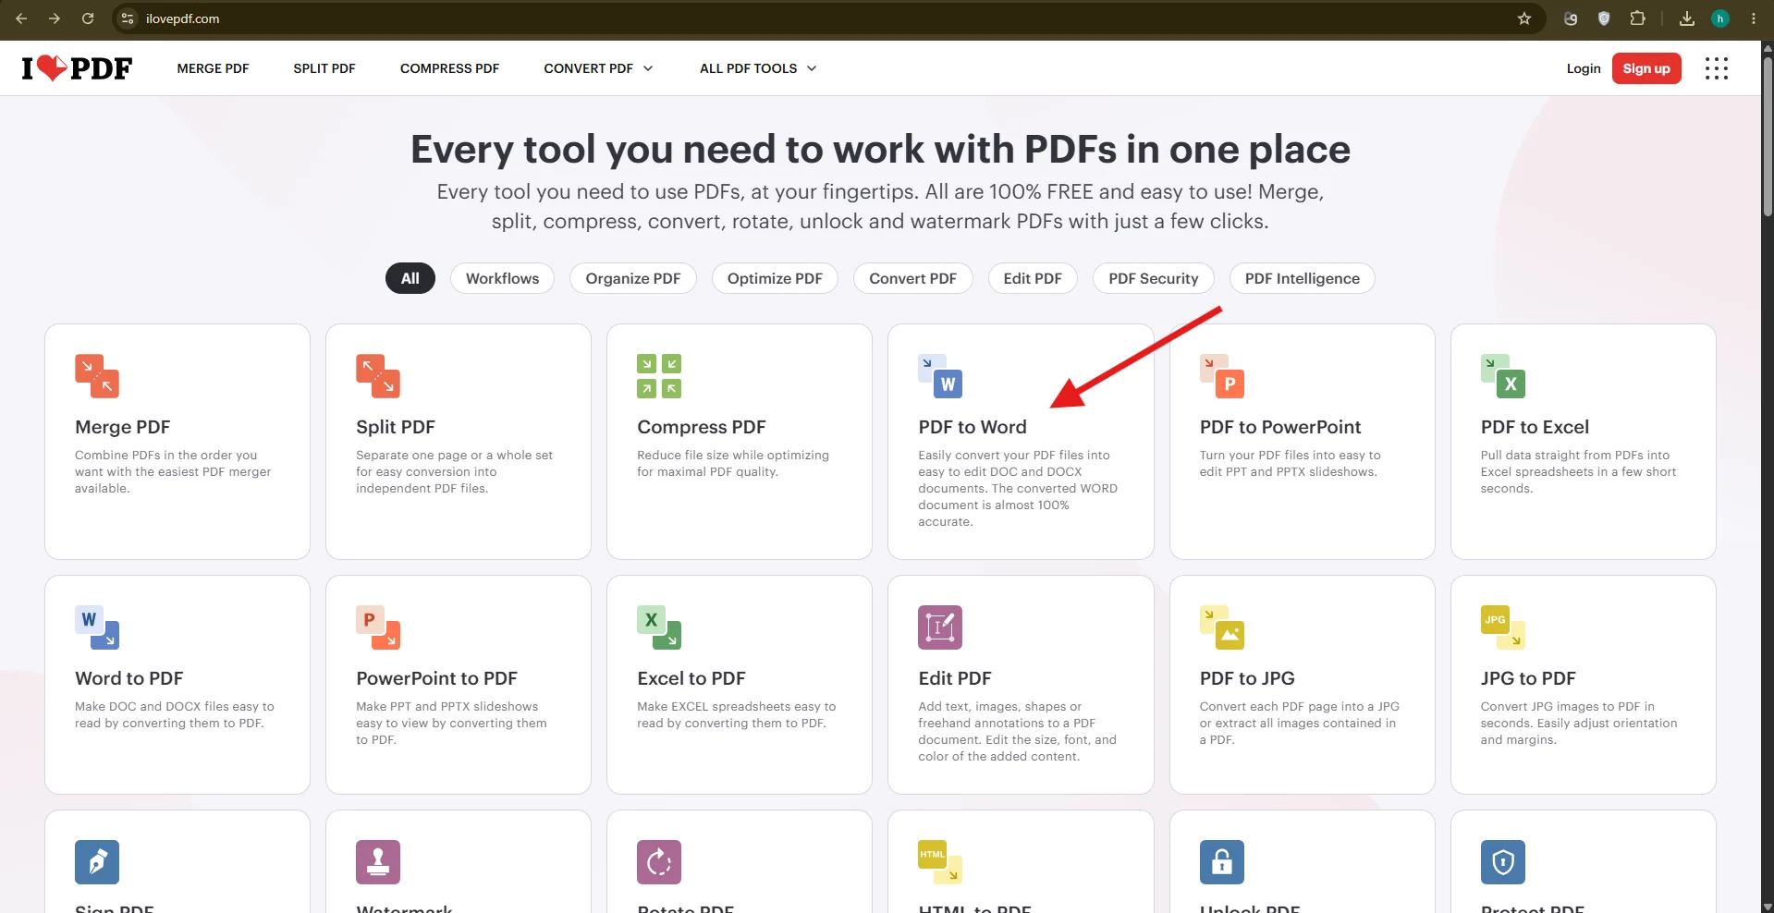Viewport: 1774px width, 913px height.
Task: View site information icon in address bar
Action: coord(128,18)
